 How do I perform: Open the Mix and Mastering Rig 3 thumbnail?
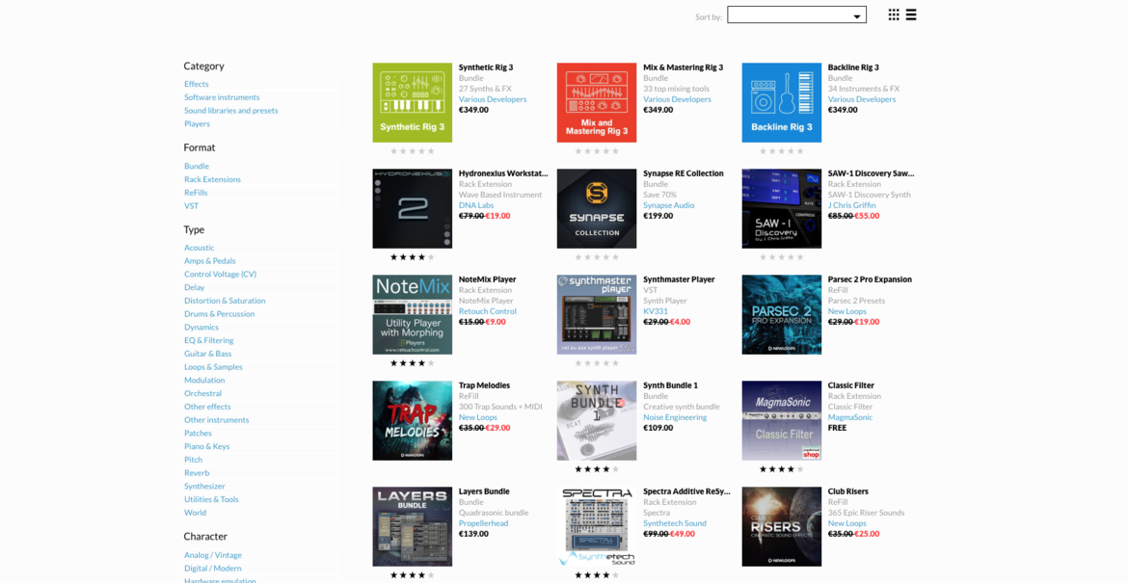point(597,102)
